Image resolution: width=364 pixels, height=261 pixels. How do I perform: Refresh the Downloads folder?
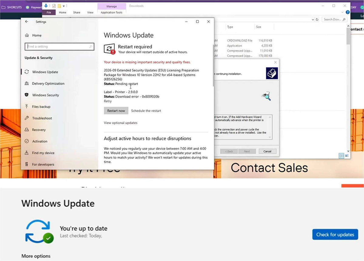pyautogui.click(x=317, y=19)
